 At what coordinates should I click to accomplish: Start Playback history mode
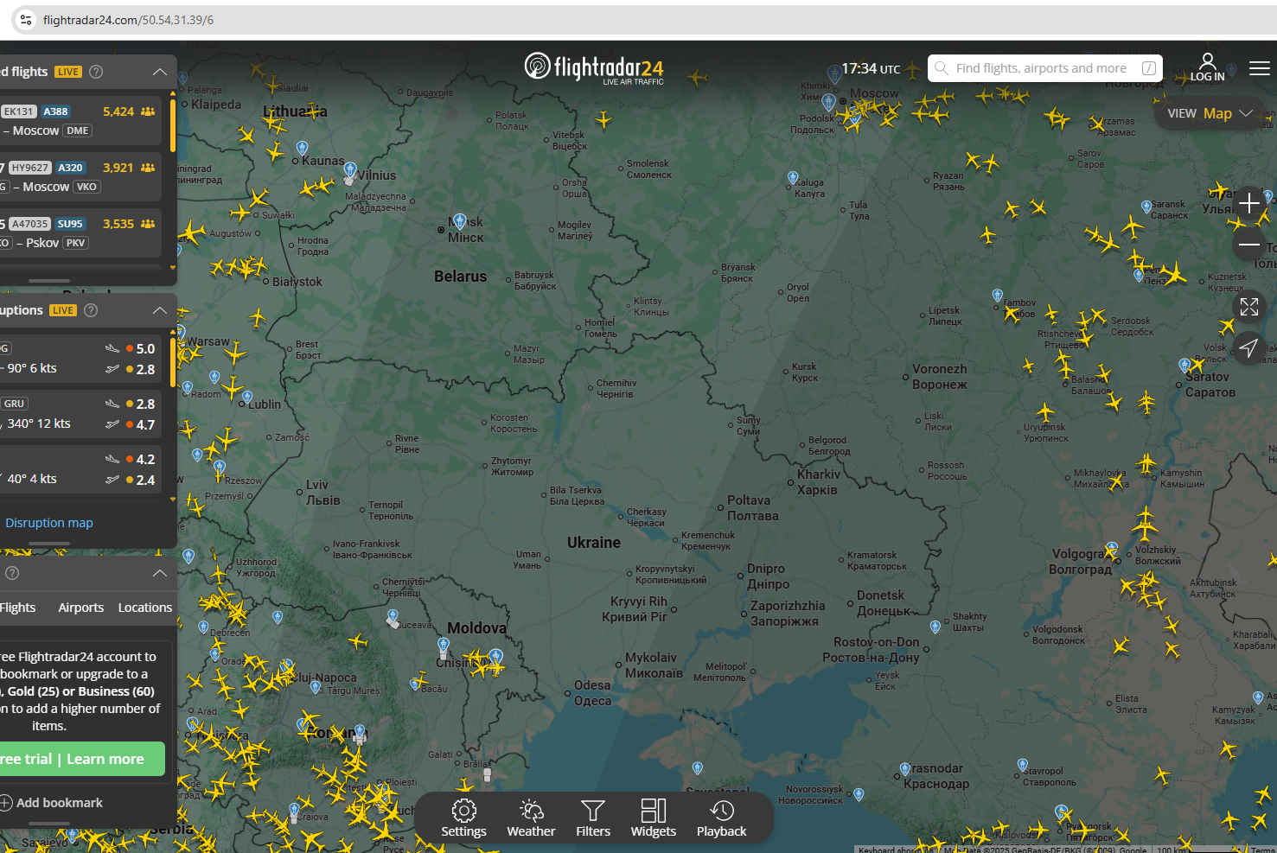(x=721, y=818)
